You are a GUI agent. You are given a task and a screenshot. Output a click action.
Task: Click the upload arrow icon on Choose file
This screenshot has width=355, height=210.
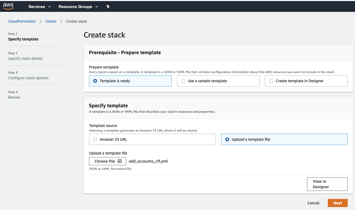(120, 161)
